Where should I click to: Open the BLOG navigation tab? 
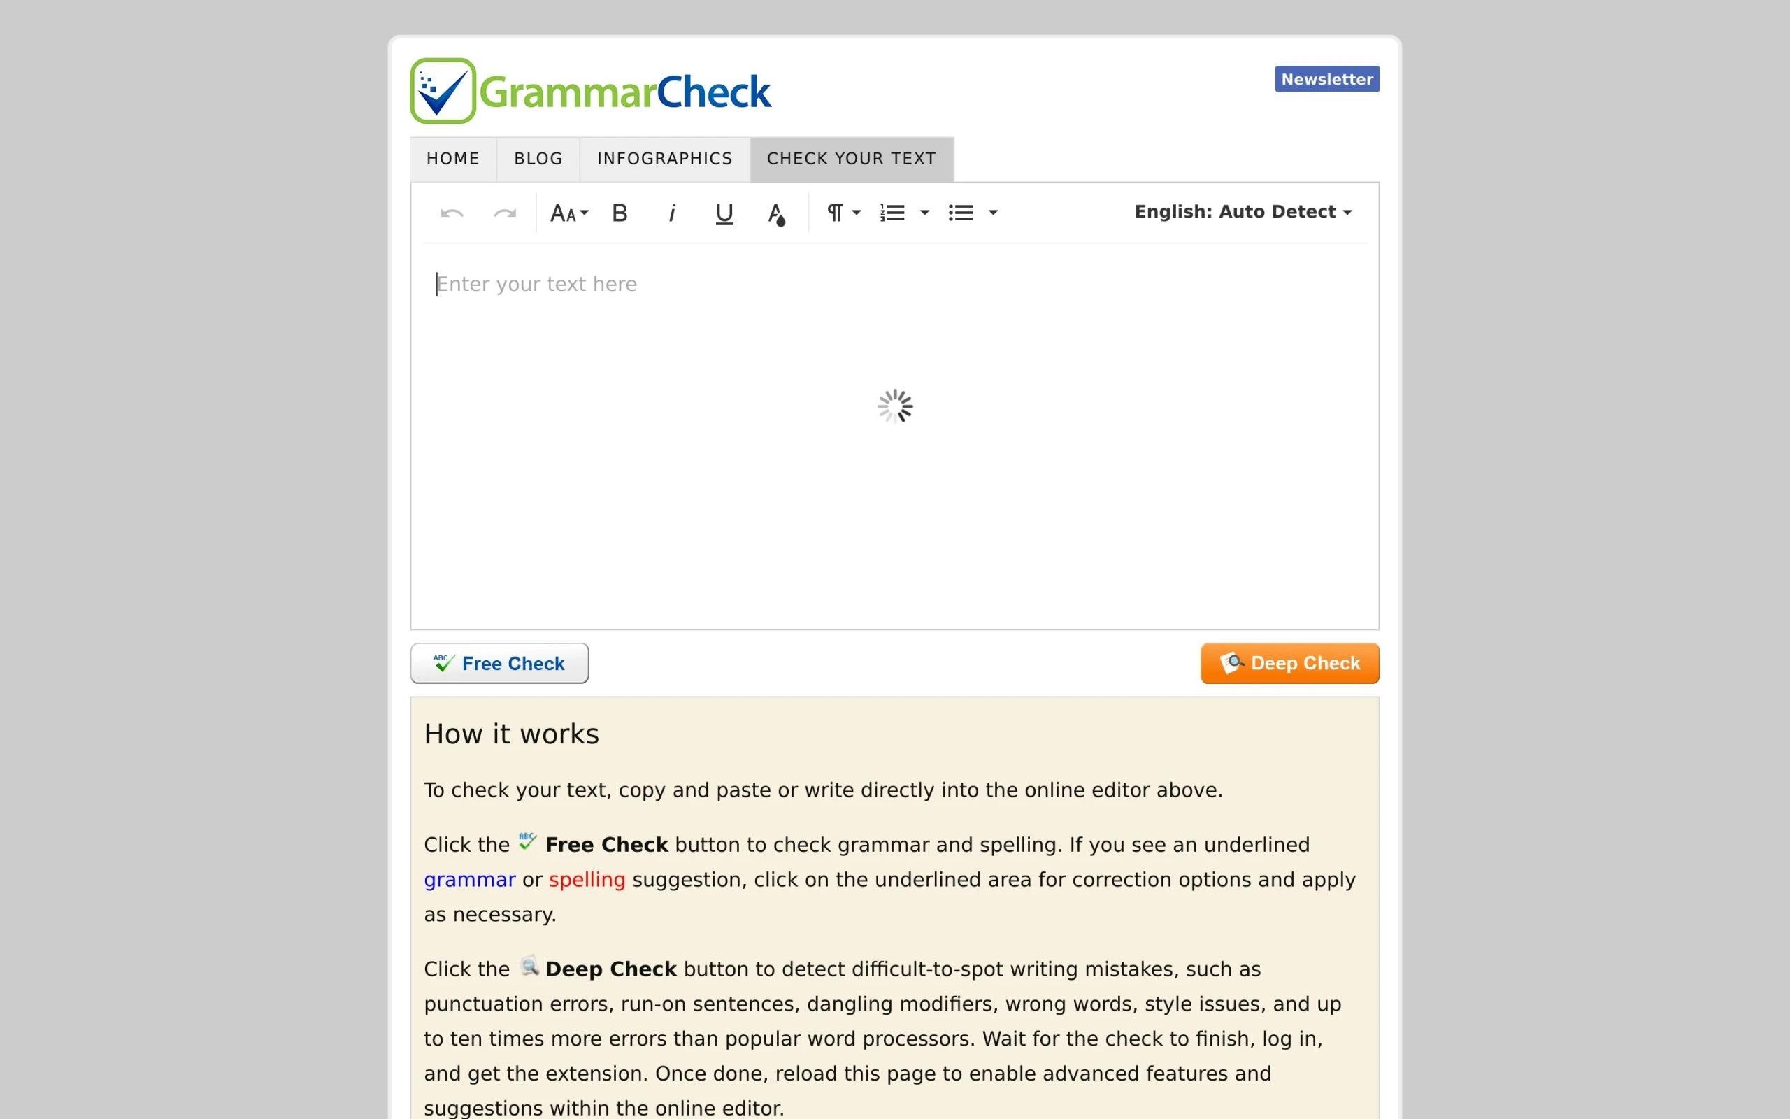pyautogui.click(x=538, y=157)
